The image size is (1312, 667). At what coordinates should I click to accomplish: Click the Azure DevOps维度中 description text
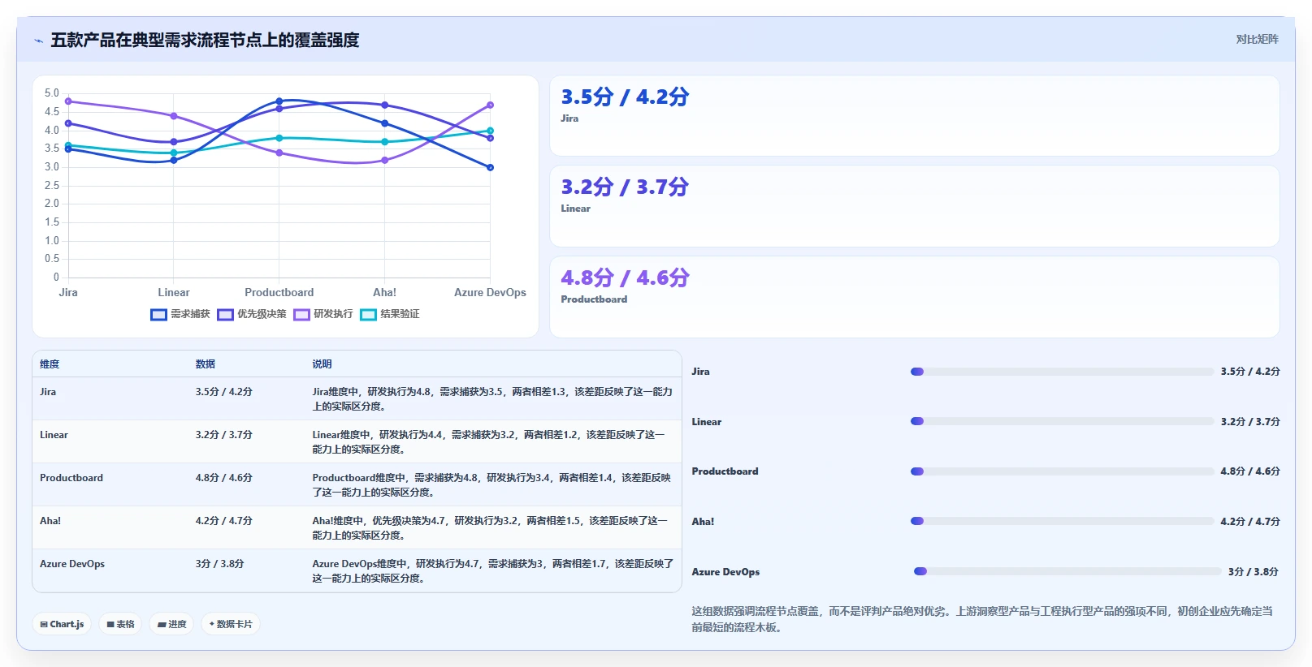point(493,570)
